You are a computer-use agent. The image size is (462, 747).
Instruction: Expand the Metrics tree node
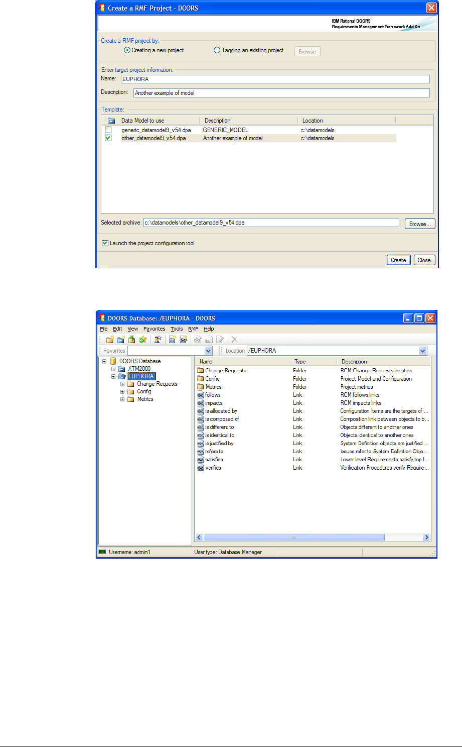point(122,399)
